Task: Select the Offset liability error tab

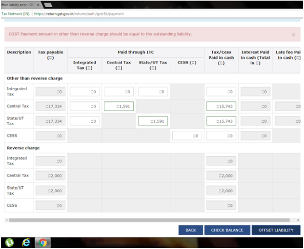Action: pos(18,4)
